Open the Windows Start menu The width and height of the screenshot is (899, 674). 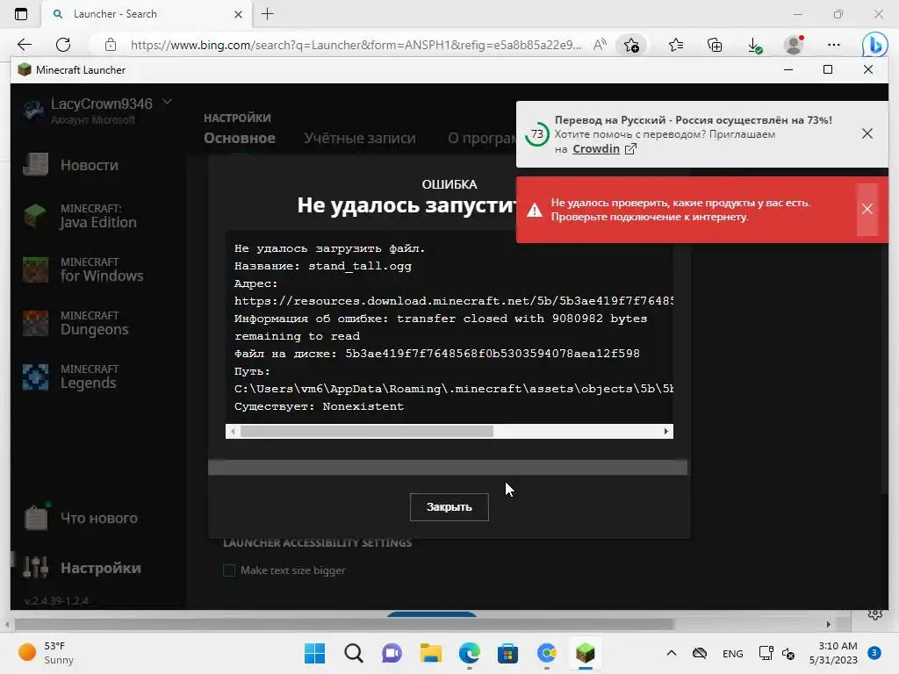314,653
